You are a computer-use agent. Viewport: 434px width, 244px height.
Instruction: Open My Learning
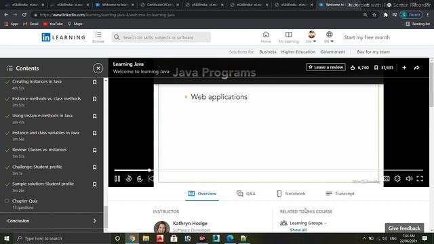pos(289,37)
